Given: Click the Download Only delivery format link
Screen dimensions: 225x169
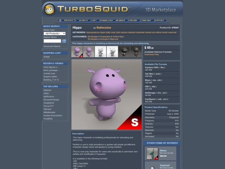Looking at the screenshot, I should pos(152,55).
